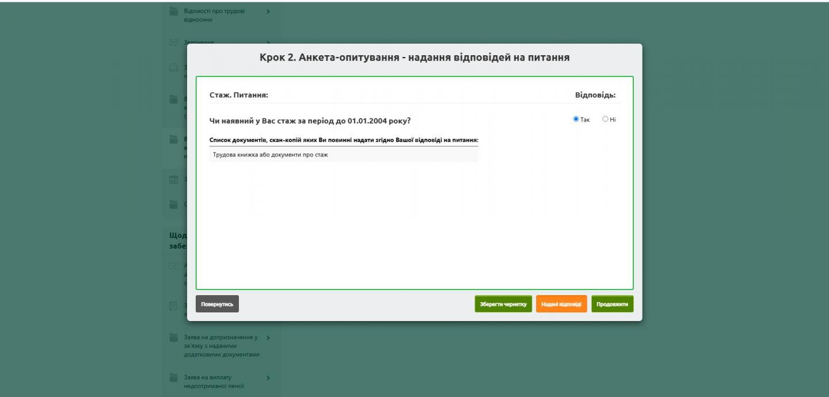829x397 pixels.
Task: Open 'Заява на допризначення' sidebar item
Action: coord(222,346)
